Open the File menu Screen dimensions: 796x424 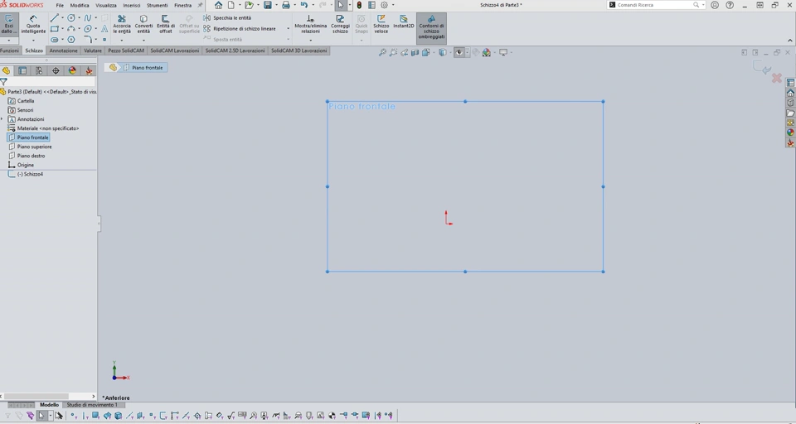60,5
